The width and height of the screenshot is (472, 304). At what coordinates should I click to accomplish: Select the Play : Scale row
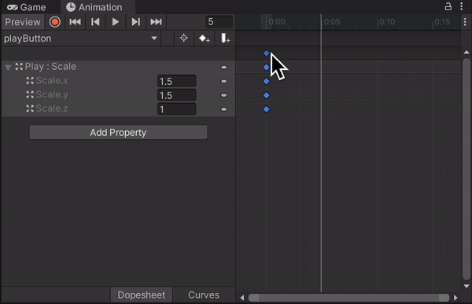(118, 67)
